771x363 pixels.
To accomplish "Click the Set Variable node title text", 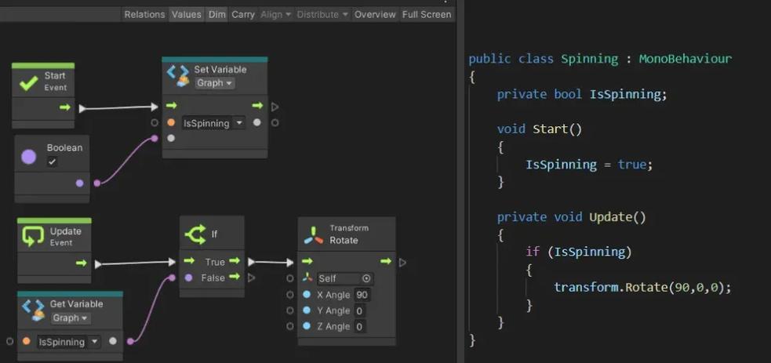I will tap(220, 69).
